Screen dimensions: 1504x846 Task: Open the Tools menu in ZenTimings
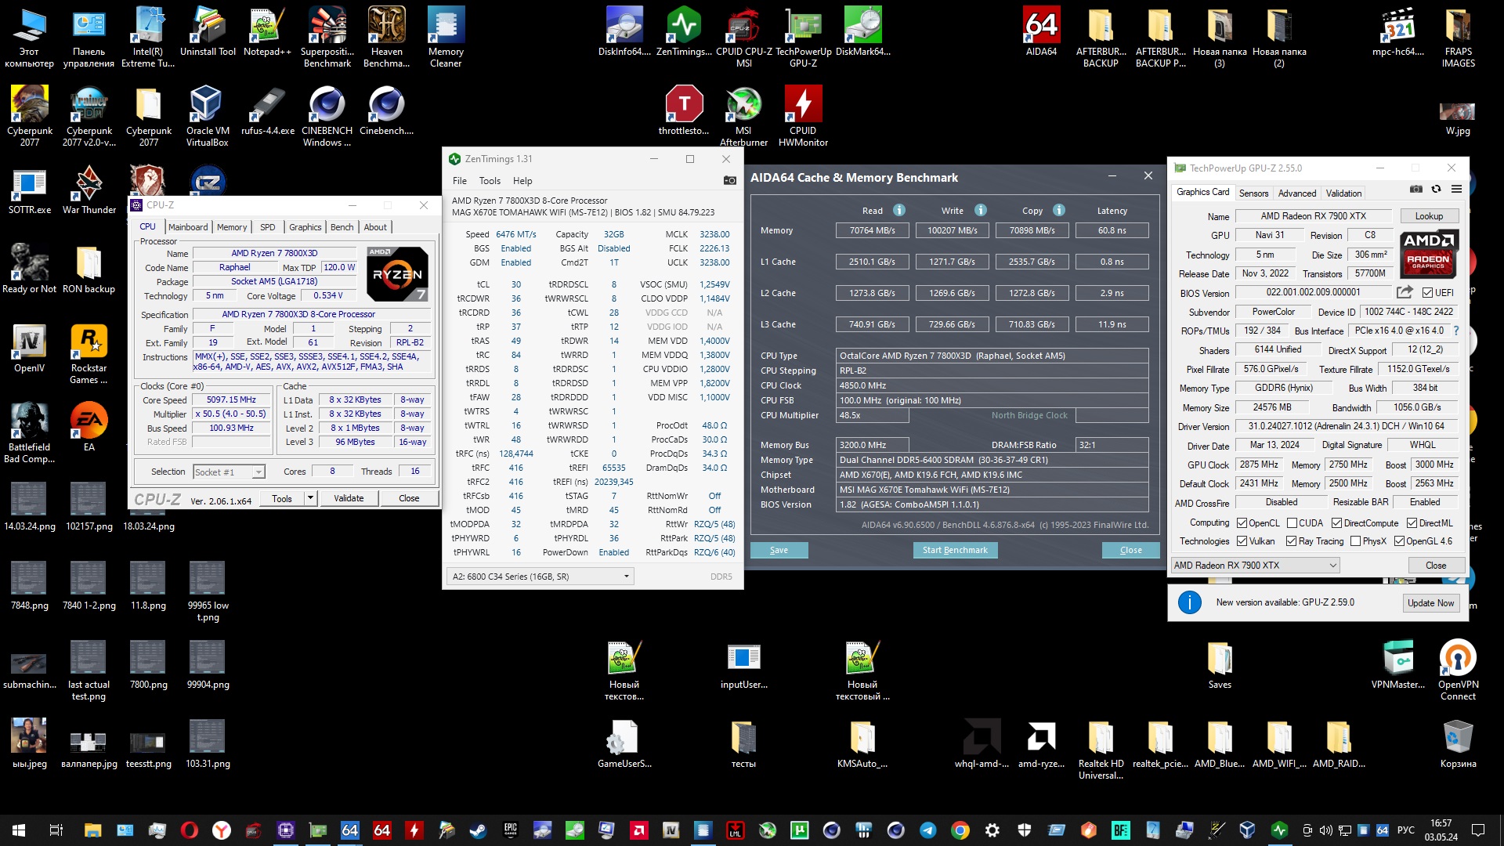(x=490, y=181)
